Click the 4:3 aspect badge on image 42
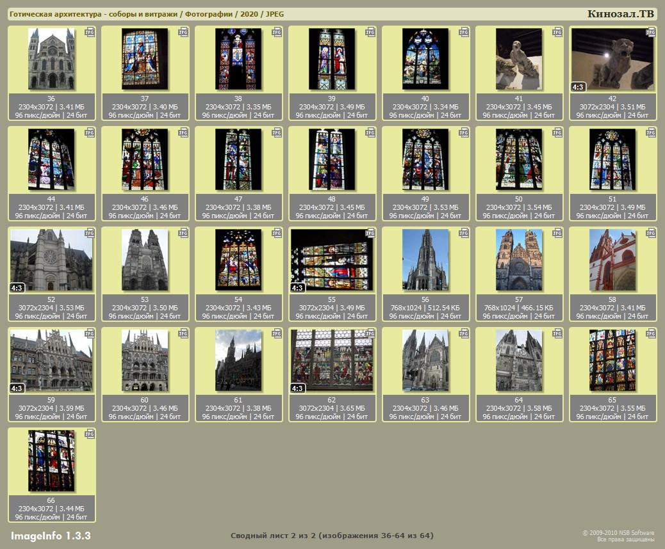Screen dimensions: 665x549 pos(578,86)
